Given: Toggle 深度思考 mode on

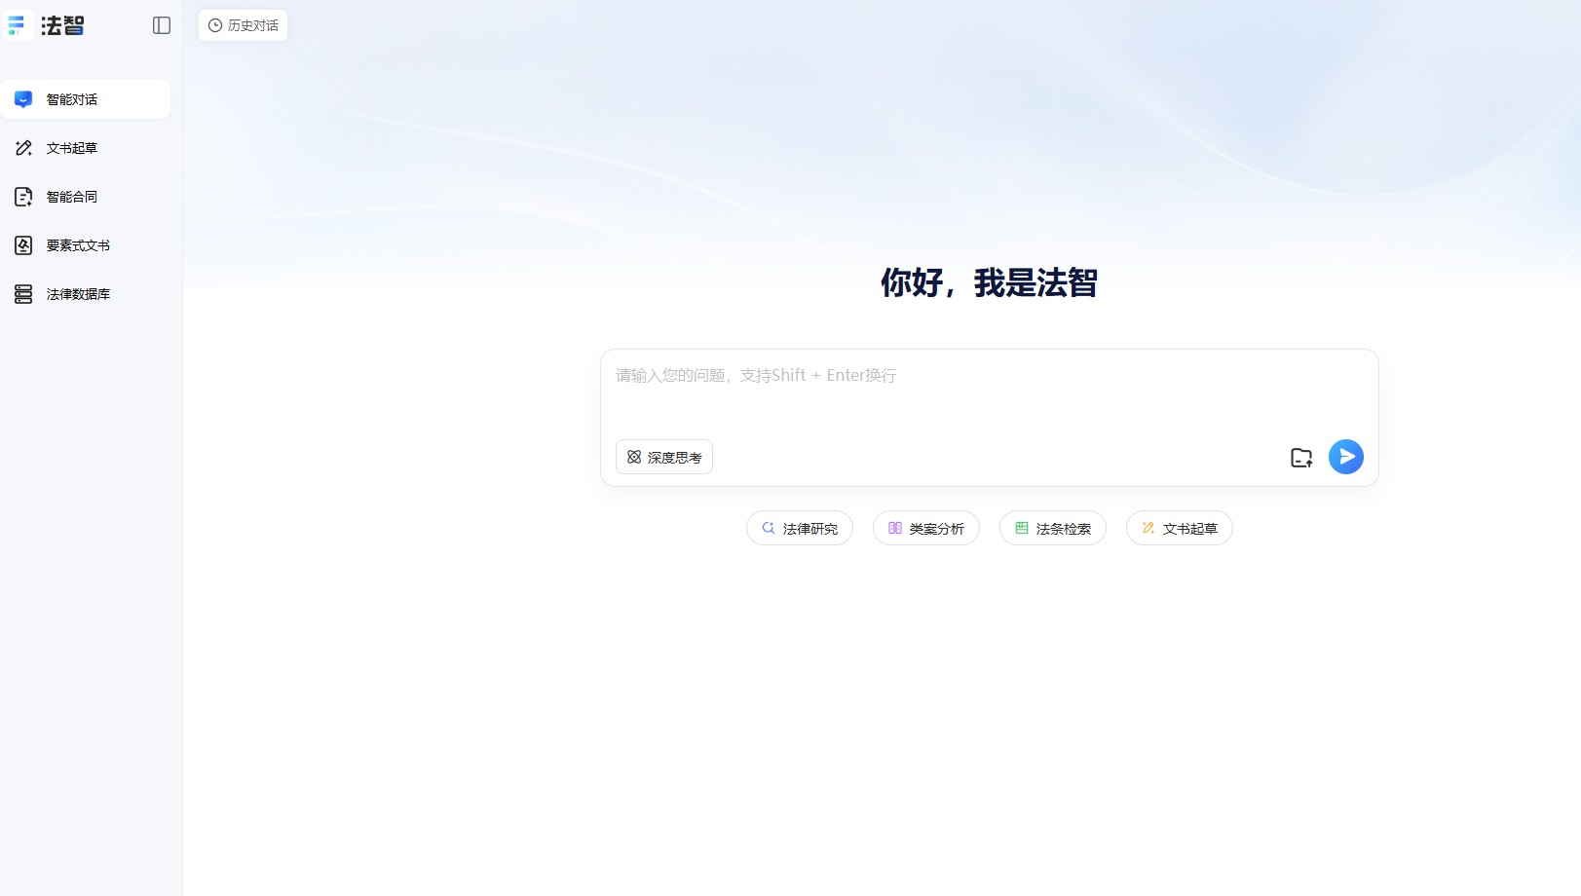Looking at the screenshot, I should (x=663, y=457).
